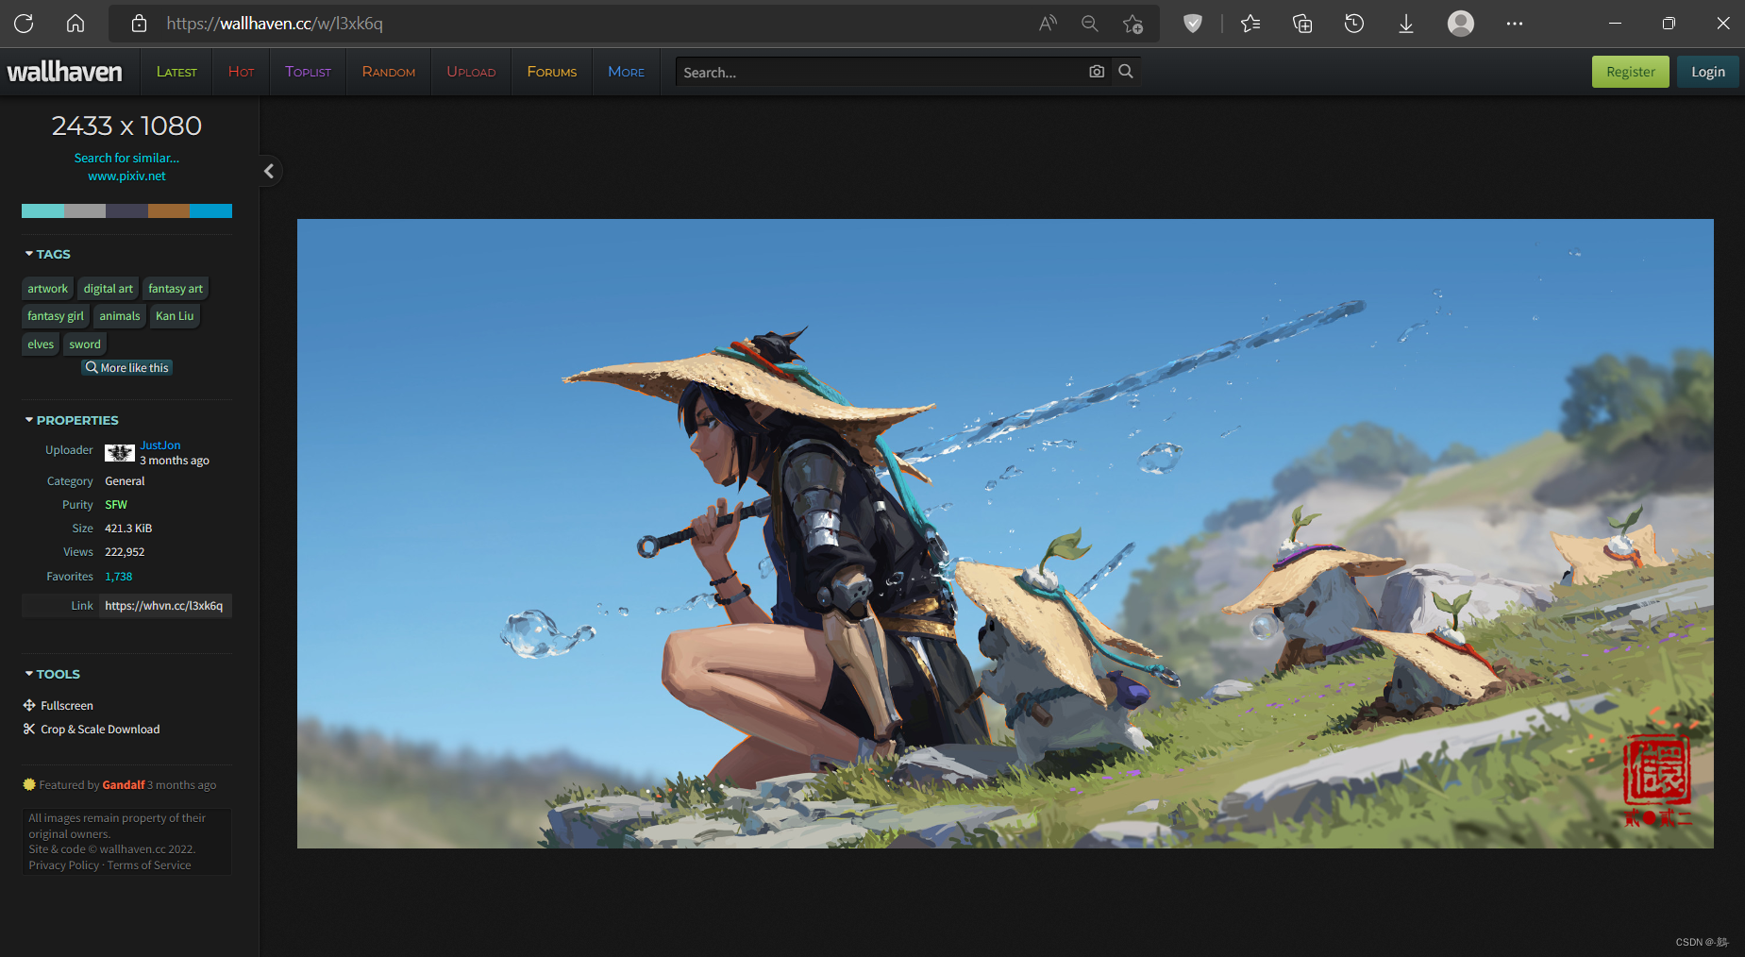Open browser settings and more menu
The image size is (1745, 957).
[1515, 24]
